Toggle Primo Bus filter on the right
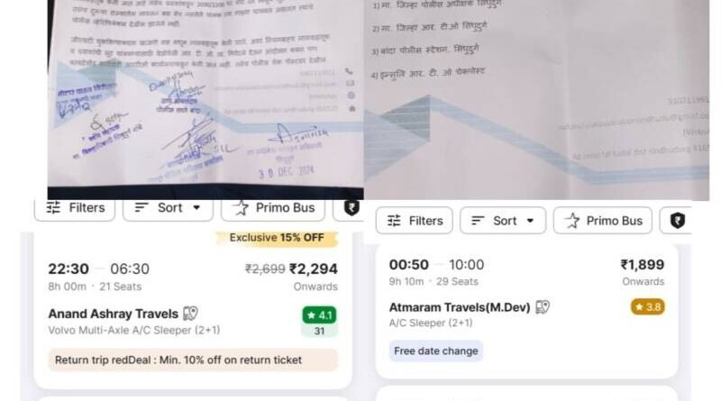 (x=603, y=221)
